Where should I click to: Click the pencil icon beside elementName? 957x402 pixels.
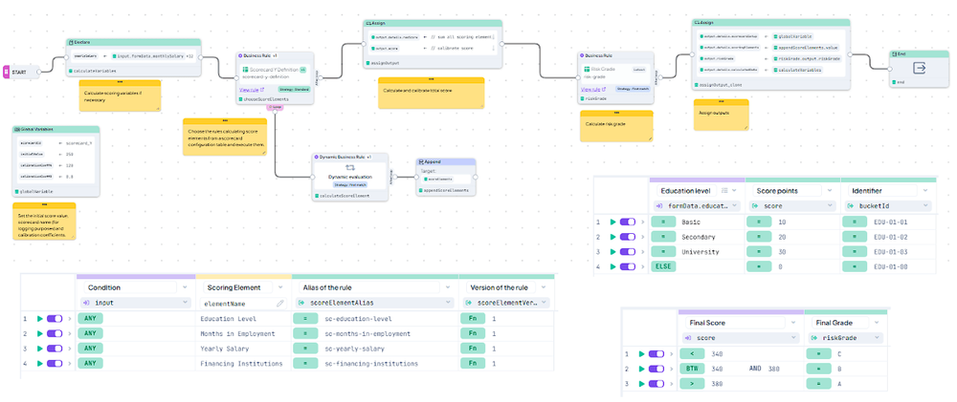280,303
